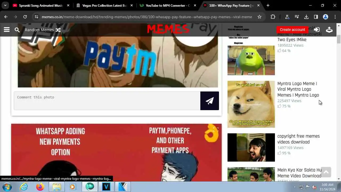
Task: Open Windows Explorer folder taskbar icon
Action: click(57, 187)
